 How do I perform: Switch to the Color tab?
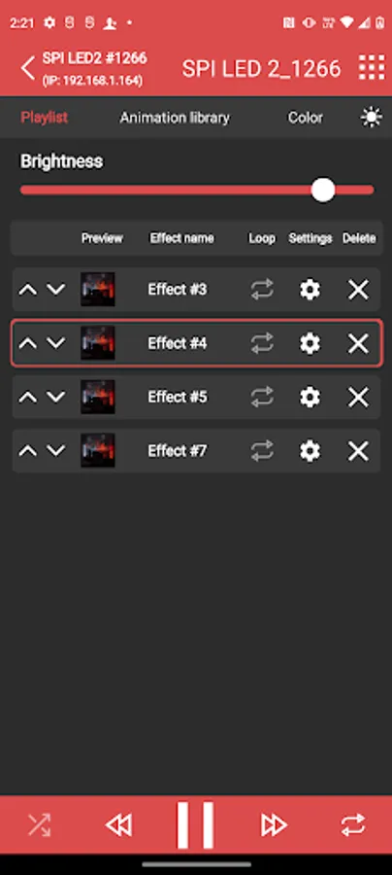point(305,118)
